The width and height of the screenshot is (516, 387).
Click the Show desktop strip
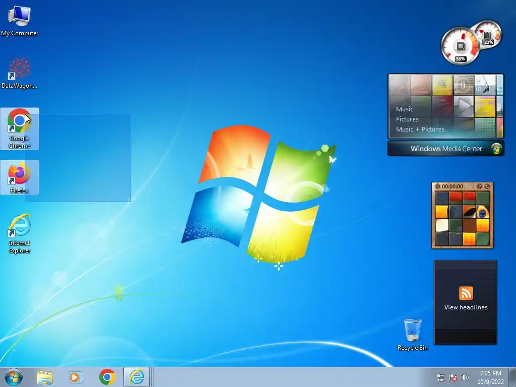coord(512,377)
